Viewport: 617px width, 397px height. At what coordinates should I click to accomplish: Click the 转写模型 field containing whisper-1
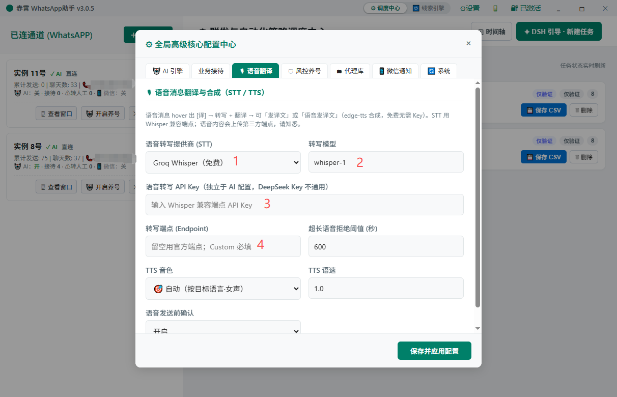[x=386, y=162]
